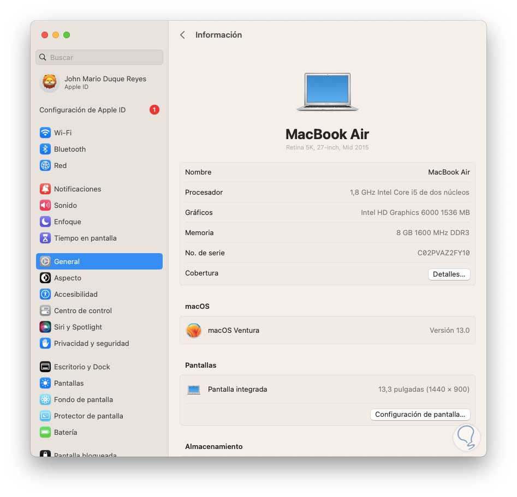Viewport: 517px width, 497px height.
Task: Open Siri y Spotlight icon
Action: pyautogui.click(x=45, y=327)
